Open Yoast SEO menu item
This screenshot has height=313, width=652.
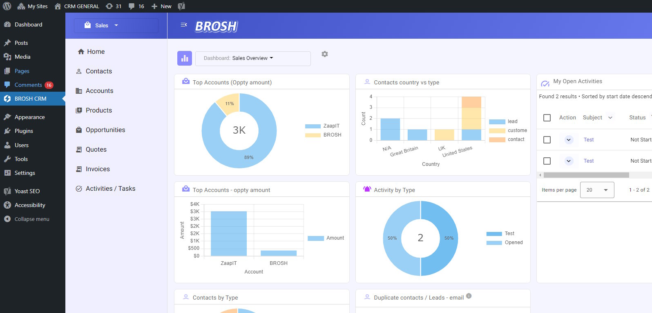click(x=33, y=191)
